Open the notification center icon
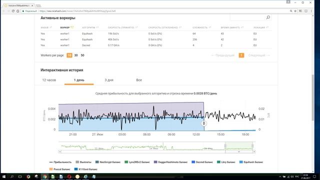The height and width of the screenshot is (180, 320). point(314,176)
